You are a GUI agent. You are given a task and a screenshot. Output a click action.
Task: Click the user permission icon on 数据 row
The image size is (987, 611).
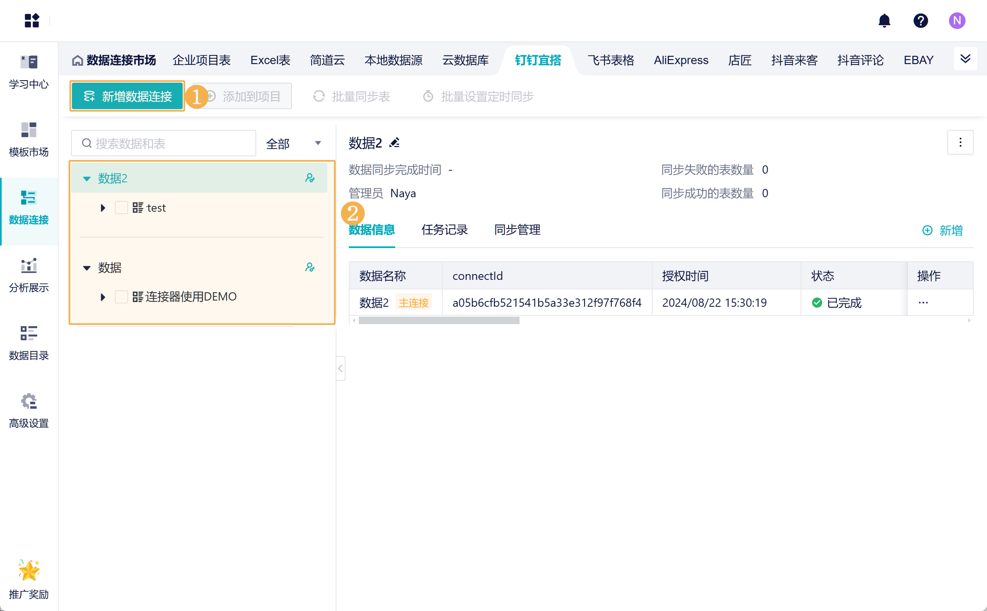[x=310, y=267]
